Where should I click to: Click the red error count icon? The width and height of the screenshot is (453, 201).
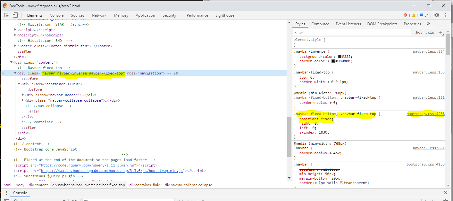point(405,15)
